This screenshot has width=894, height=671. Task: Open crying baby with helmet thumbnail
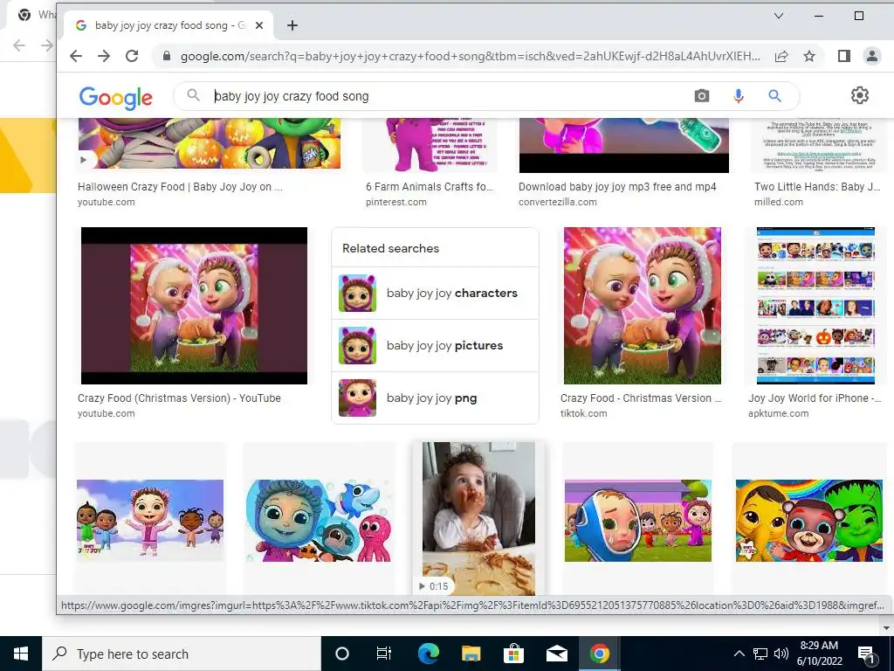pyautogui.click(x=638, y=521)
